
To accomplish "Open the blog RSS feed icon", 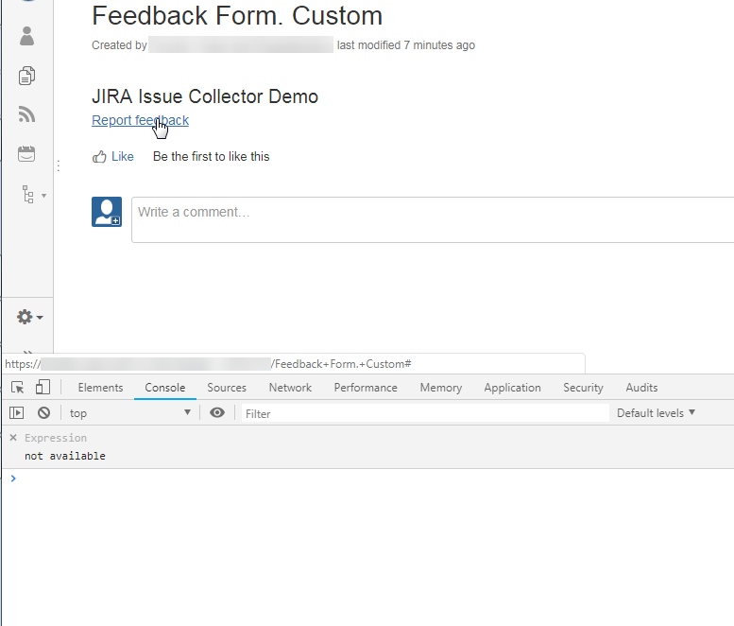I will [26, 114].
